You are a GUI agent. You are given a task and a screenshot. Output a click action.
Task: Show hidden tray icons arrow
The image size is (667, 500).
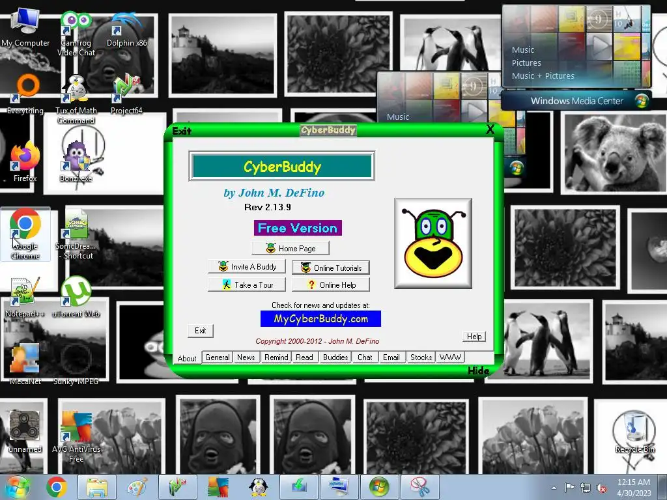[554, 488]
